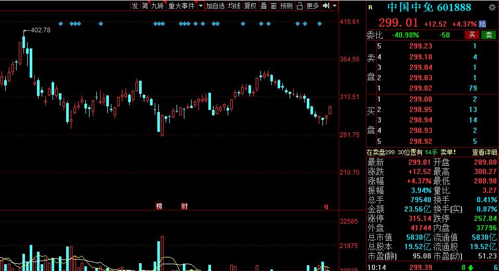Click the yellow R margin-trading icon

tap(370, 7)
